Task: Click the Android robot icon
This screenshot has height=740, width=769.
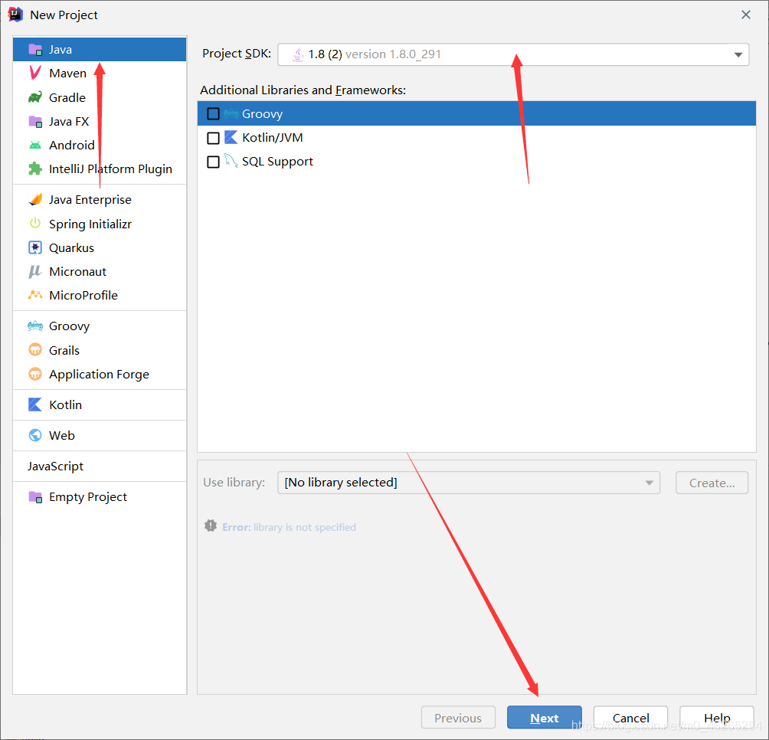Action: (35, 145)
